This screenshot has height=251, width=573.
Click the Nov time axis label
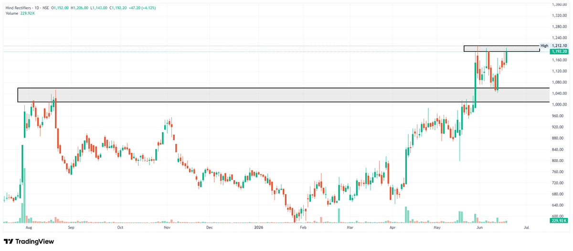[167, 229]
